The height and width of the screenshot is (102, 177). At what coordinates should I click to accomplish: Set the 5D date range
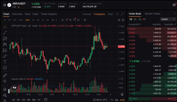click(x=18, y=100)
